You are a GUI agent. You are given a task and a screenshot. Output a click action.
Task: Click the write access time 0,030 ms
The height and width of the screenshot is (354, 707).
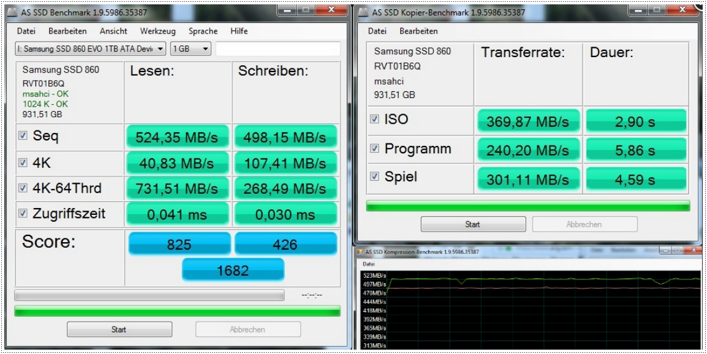[x=285, y=214]
